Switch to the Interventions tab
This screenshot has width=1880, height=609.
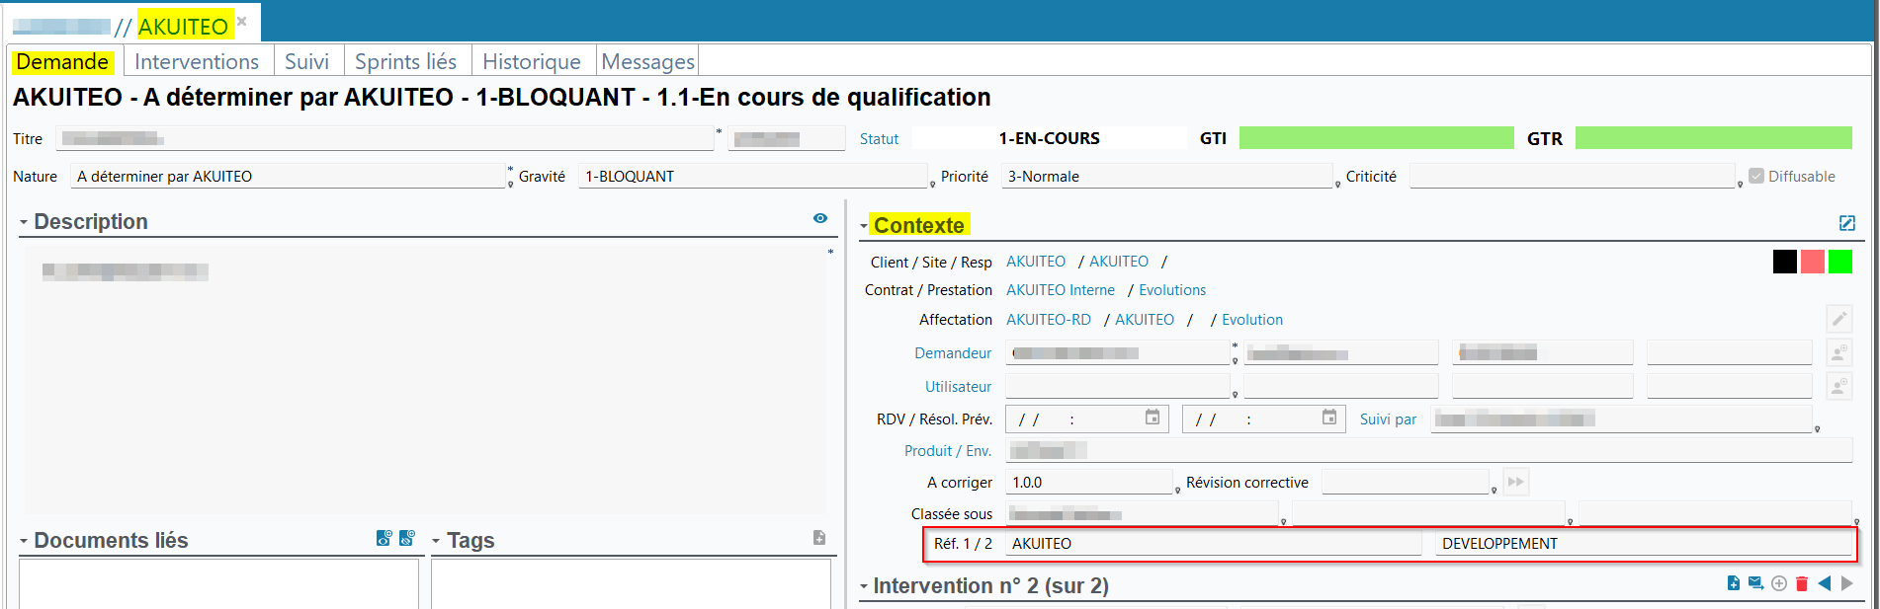click(x=197, y=61)
